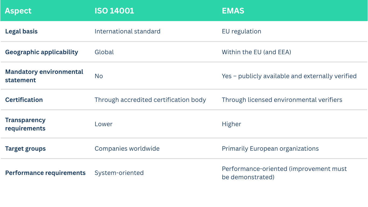Select the Target groups row label
The width and height of the screenshot is (368, 207).
[x=25, y=149]
